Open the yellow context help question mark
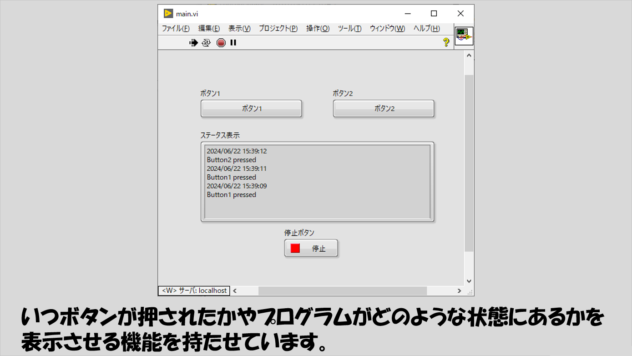632x356 pixels. pyautogui.click(x=446, y=42)
